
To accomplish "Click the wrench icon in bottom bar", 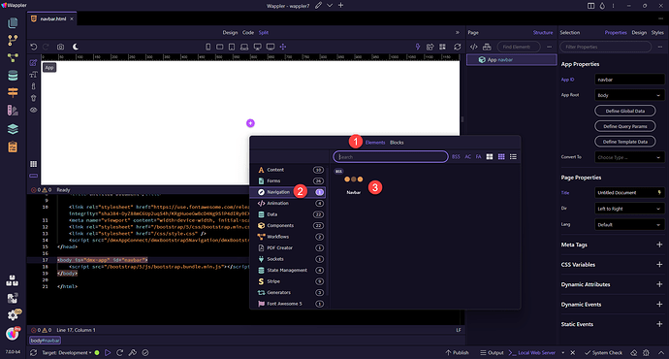I will pos(133,352).
